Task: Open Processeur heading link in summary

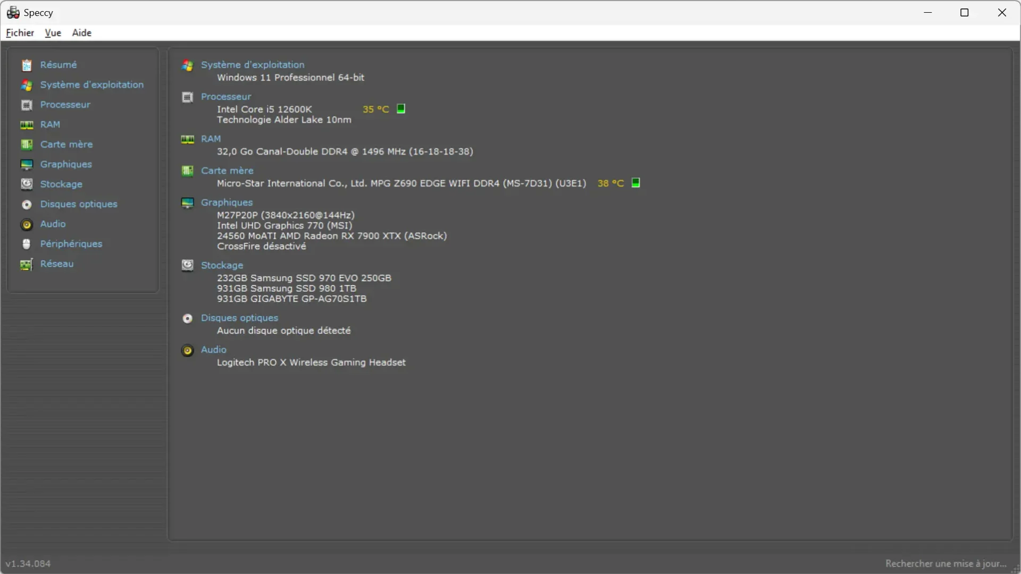Action: [226, 97]
